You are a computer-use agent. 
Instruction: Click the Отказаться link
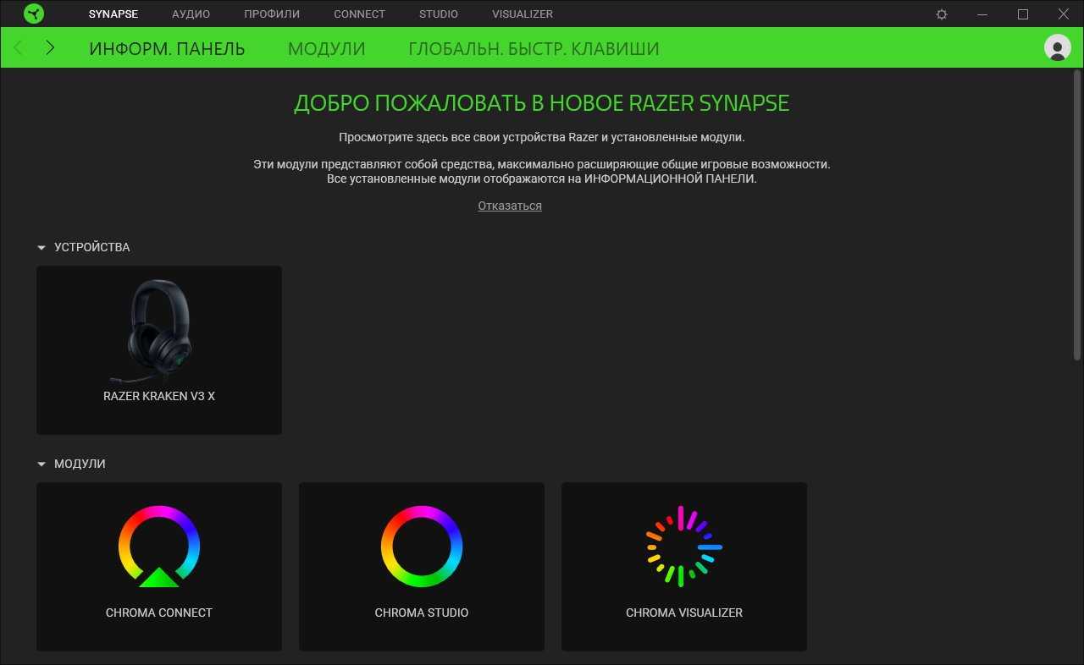(x=510, y=206)
